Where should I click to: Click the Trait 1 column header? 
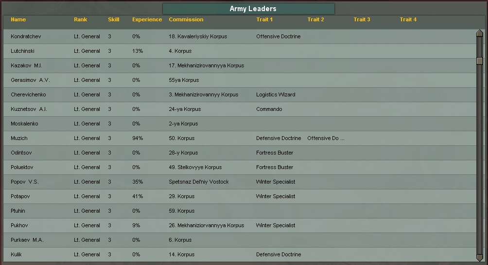[264, 20]
